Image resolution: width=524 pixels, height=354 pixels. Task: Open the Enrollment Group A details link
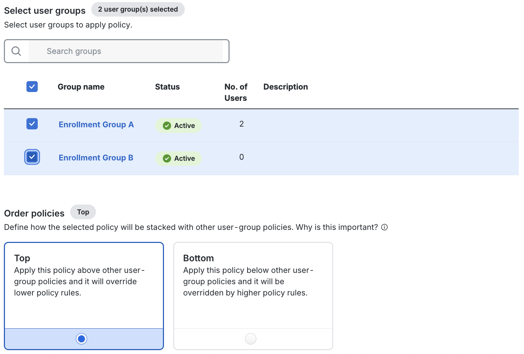coord(96,124)
